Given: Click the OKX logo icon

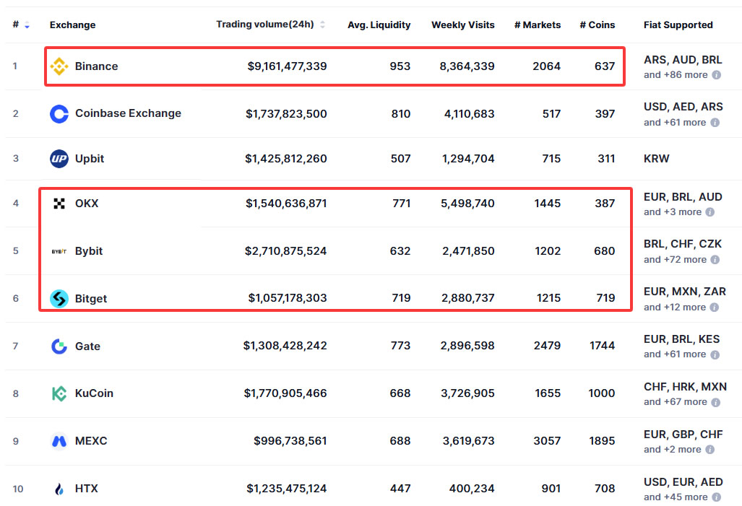Looking at the screenshot, I should pos(59,204).
